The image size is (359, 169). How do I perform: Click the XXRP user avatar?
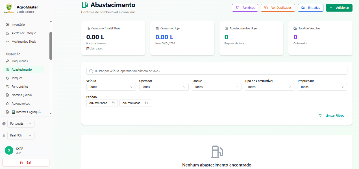pos(9,150)
